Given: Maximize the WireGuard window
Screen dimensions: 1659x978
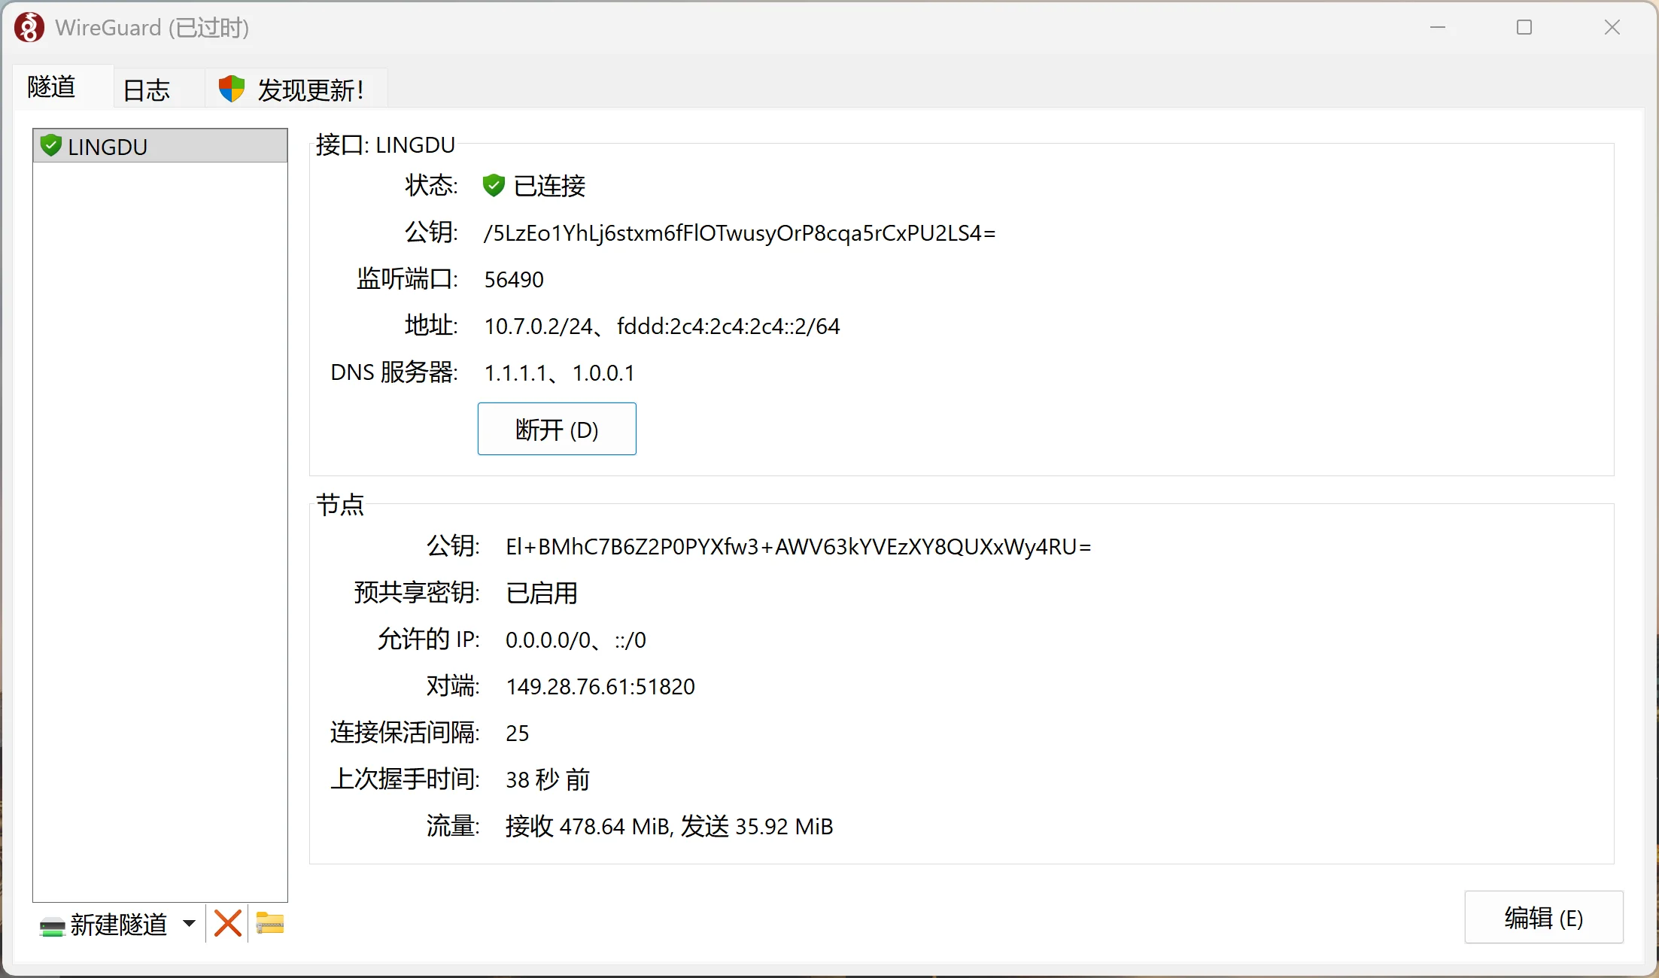Looking at the screenshot, I should [x=1524, y=28].
